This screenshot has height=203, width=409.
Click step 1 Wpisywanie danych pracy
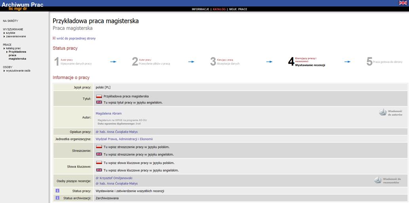click(73, 62)
